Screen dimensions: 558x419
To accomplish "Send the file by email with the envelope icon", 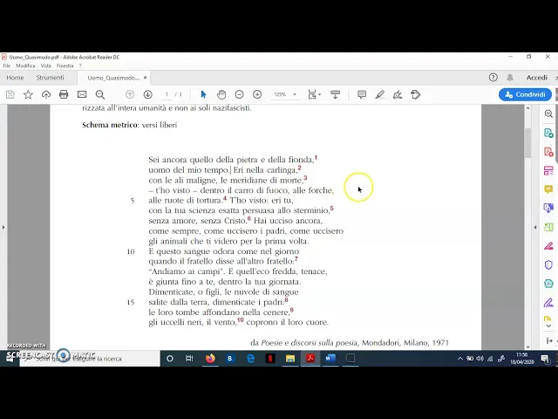I will tap(82, 94).
